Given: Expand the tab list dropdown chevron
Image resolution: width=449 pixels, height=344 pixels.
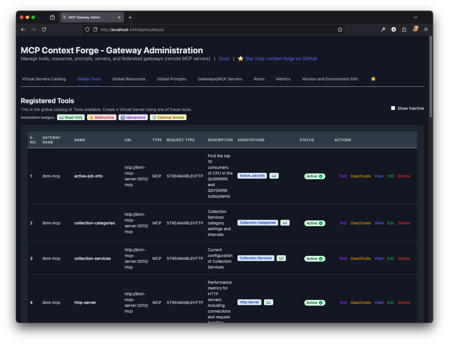Looking at the screenshot, I should (415, 17).
